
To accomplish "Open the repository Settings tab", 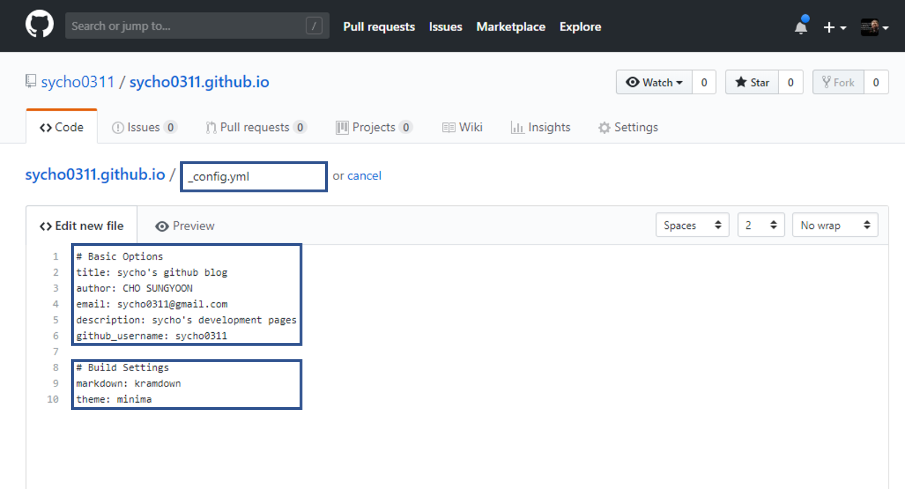I will coord(628,127).
